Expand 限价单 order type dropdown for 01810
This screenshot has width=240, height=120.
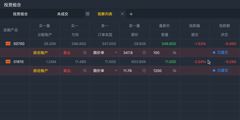[116, 71]
